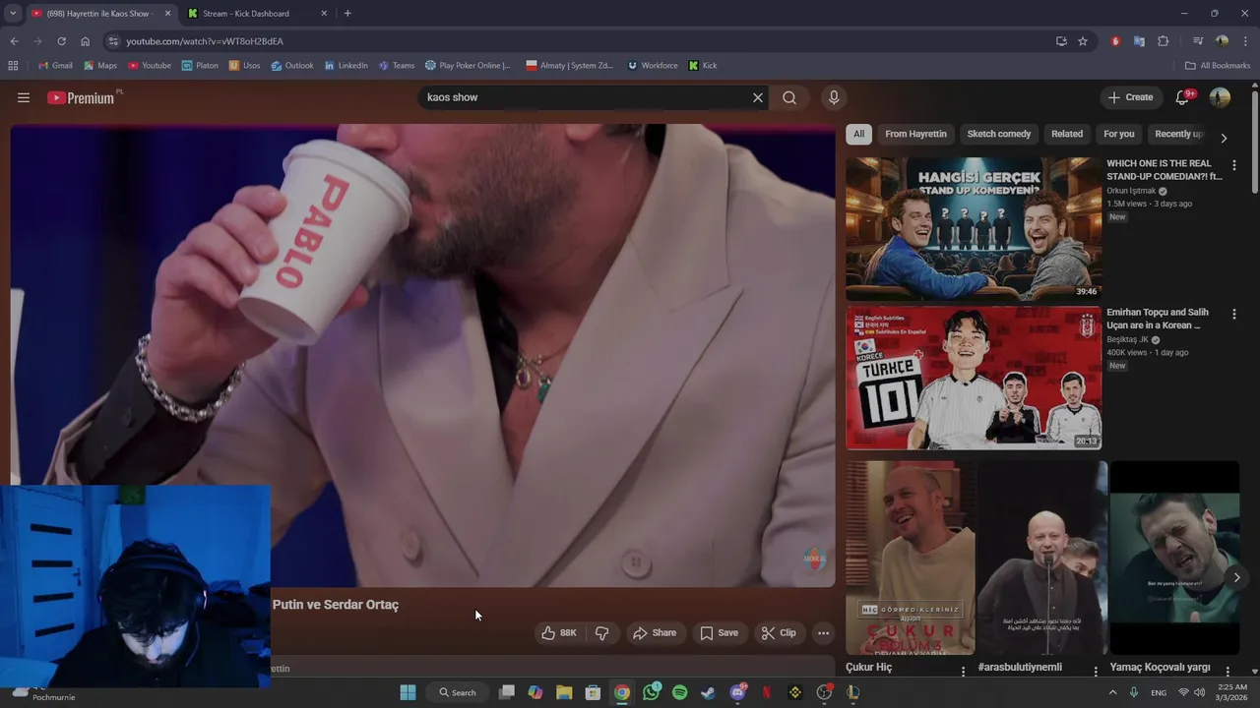
Task: Share the video
Action: (x=655, y=633)
